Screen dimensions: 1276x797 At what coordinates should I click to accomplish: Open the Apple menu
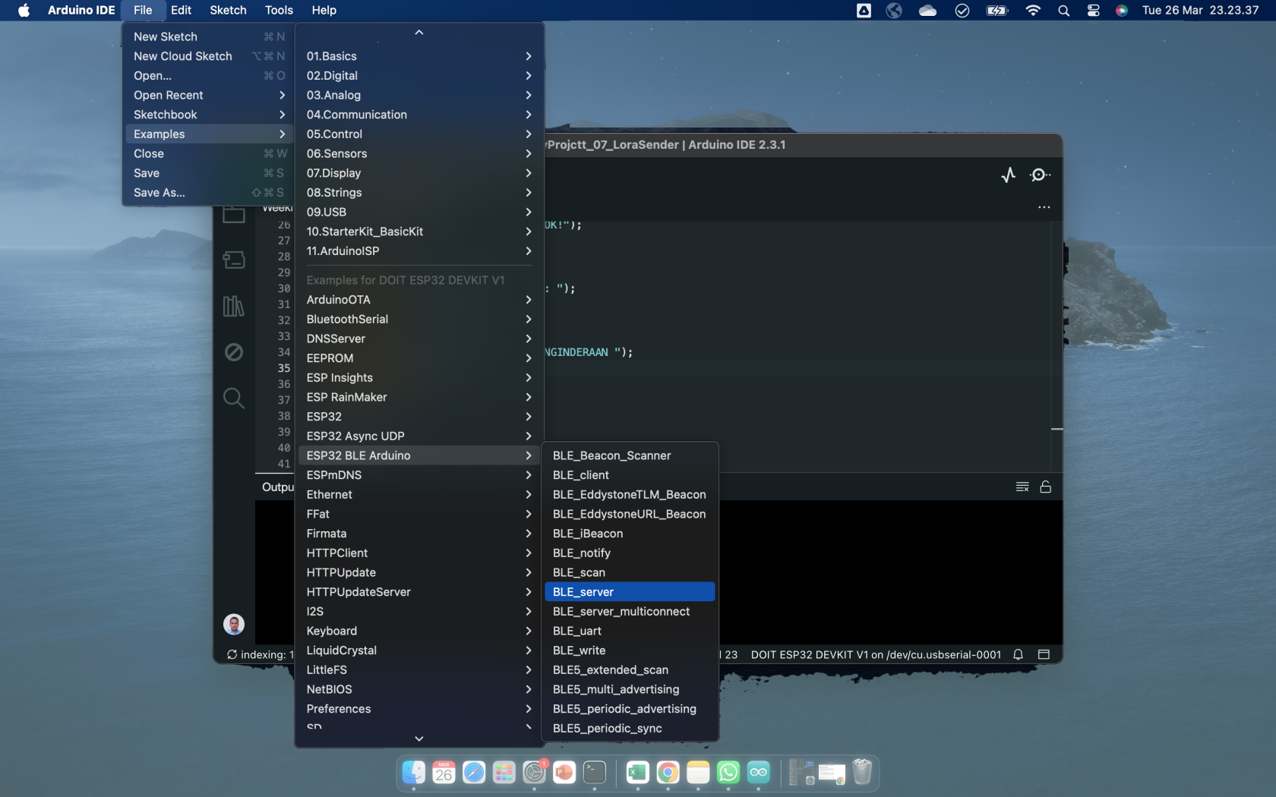coord(24,11)
